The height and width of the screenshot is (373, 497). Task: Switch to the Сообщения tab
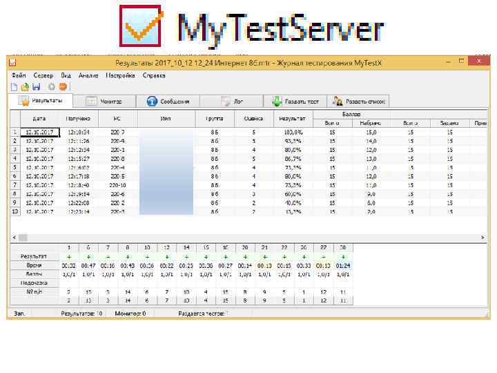pos(168,102)
